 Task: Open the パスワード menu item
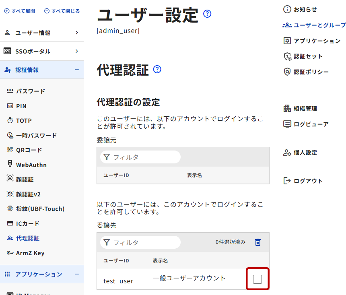tap(30, 91)
